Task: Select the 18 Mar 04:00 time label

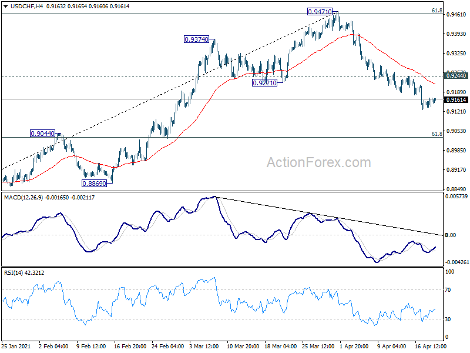Action: [281, 346]
